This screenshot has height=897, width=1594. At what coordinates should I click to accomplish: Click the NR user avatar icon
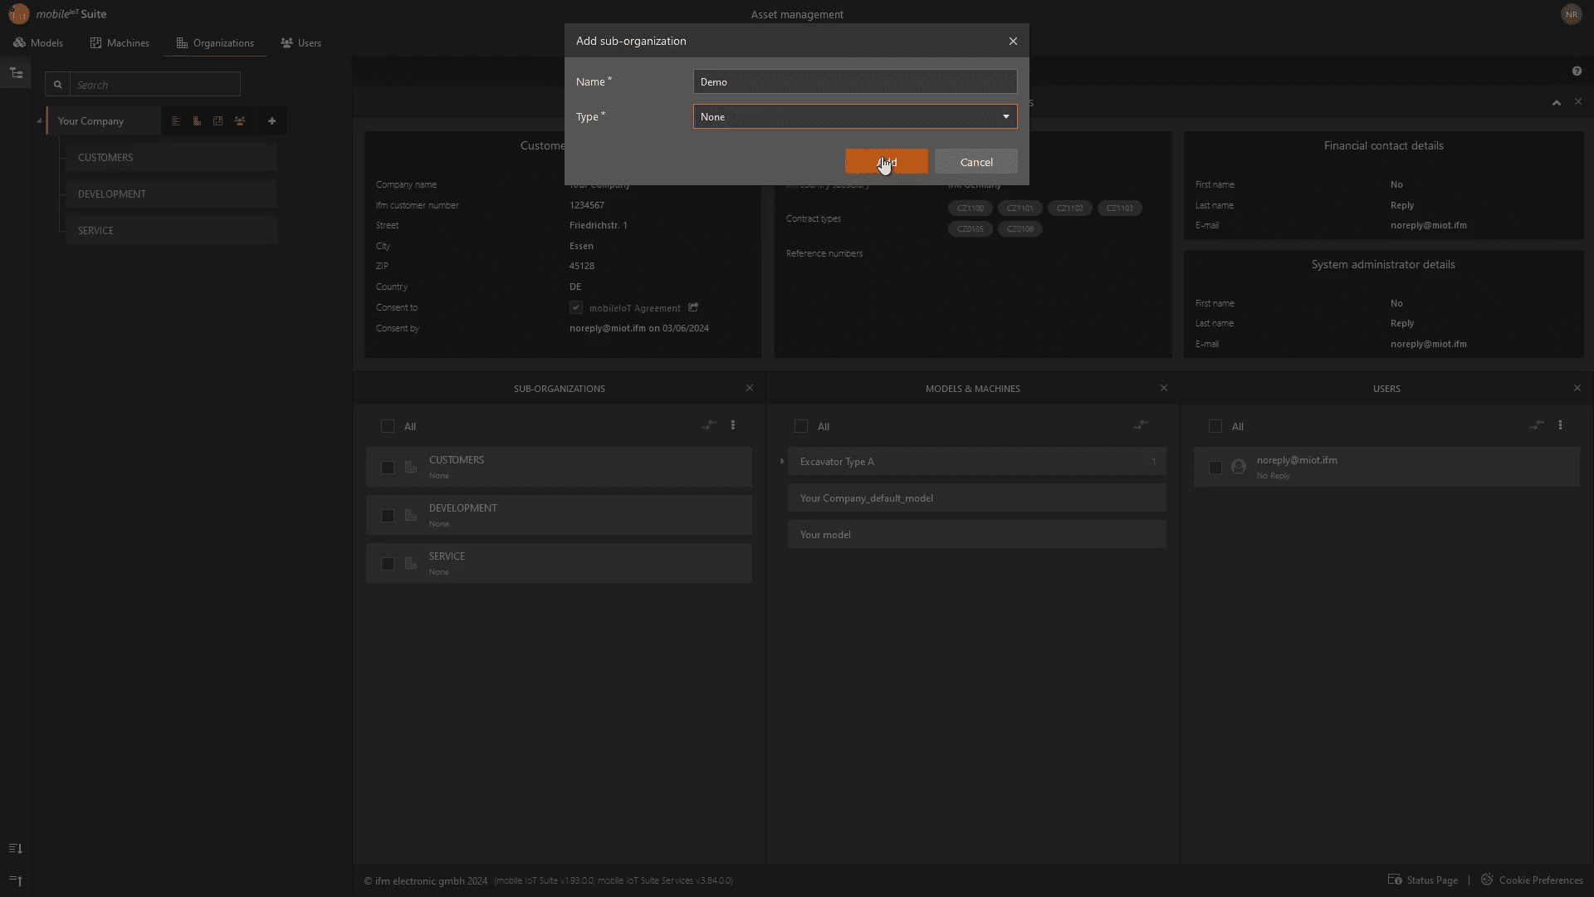click(1571, 14)
